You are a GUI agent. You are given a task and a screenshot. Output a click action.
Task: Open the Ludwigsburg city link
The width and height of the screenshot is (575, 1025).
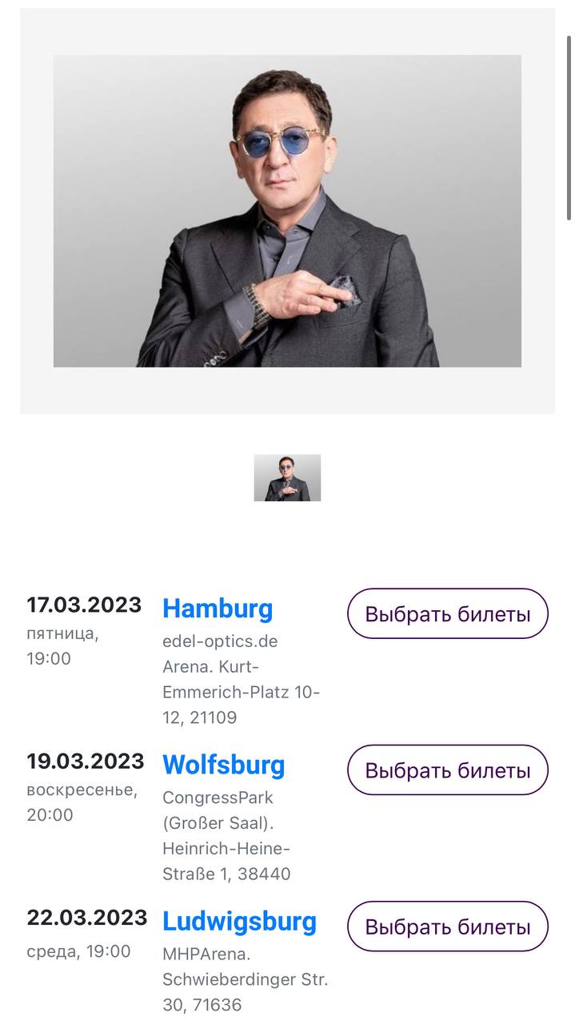coord(239,921)
